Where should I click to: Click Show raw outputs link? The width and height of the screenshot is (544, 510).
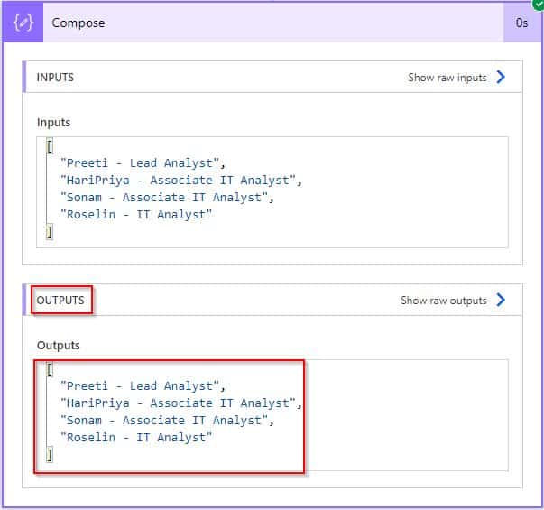coord(444,301)
